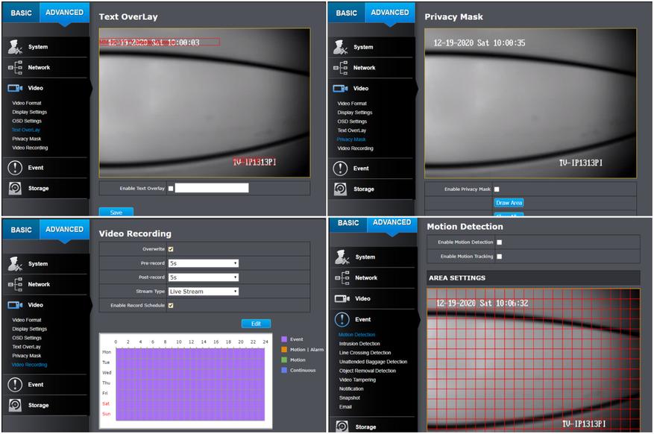Open the Event alert icon in the Text OverLay panel
The height and width of the screenshot is (434, 654).
point(15,168)
